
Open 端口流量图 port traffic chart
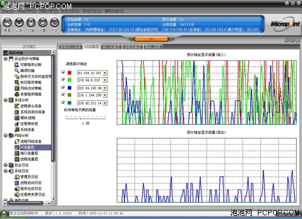pyautogui.click(x=29, y=153)
